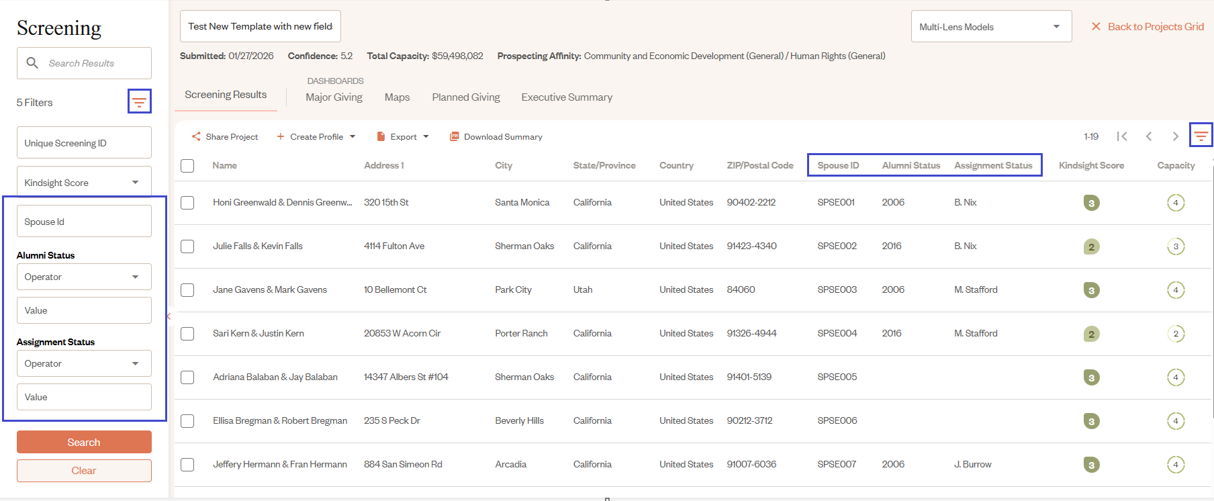Image resolution: width=1214 pixels, height=501 pixels.
Task: Open the Assignment Status Operator dropdown
Action: click(x=84, y=363)
